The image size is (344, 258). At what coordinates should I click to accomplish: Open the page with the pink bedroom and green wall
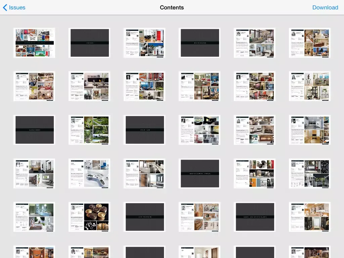[35, 86]
